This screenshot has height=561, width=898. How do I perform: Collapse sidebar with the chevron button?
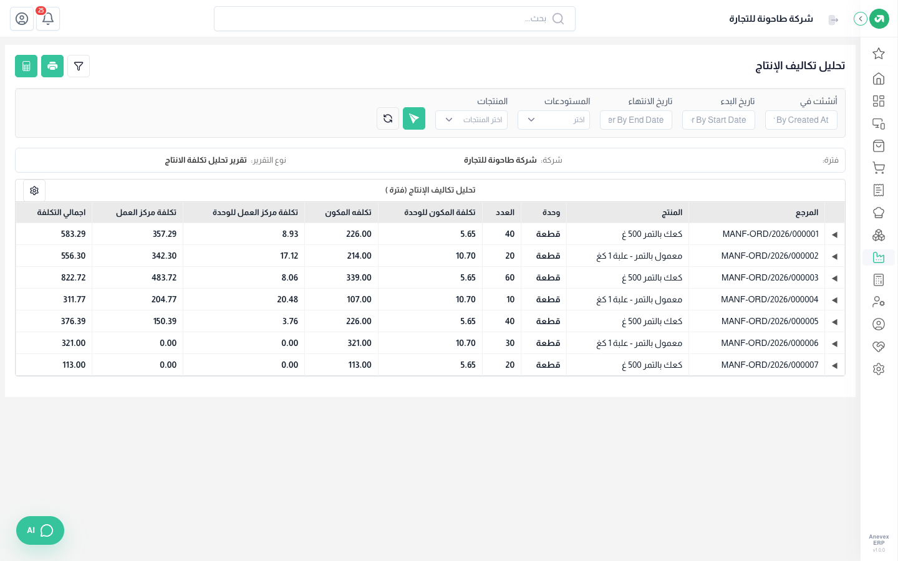coord(861,19)
